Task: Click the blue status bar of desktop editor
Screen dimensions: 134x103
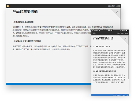Action: click(49, 84)
